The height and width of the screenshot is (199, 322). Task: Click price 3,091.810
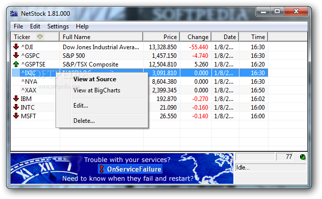164,73
